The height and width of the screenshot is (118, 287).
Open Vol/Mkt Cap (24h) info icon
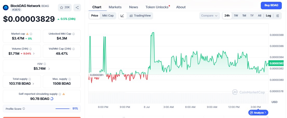(x=73, y=49)
